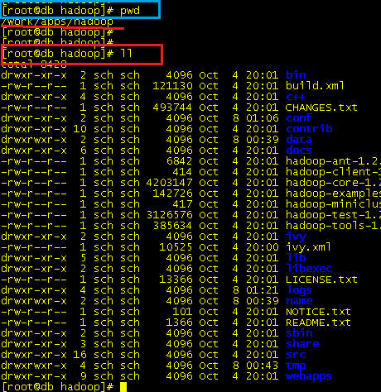The image size is (381, 392).
Task: Click the contrib directory name
Action: tap(309, 129)
